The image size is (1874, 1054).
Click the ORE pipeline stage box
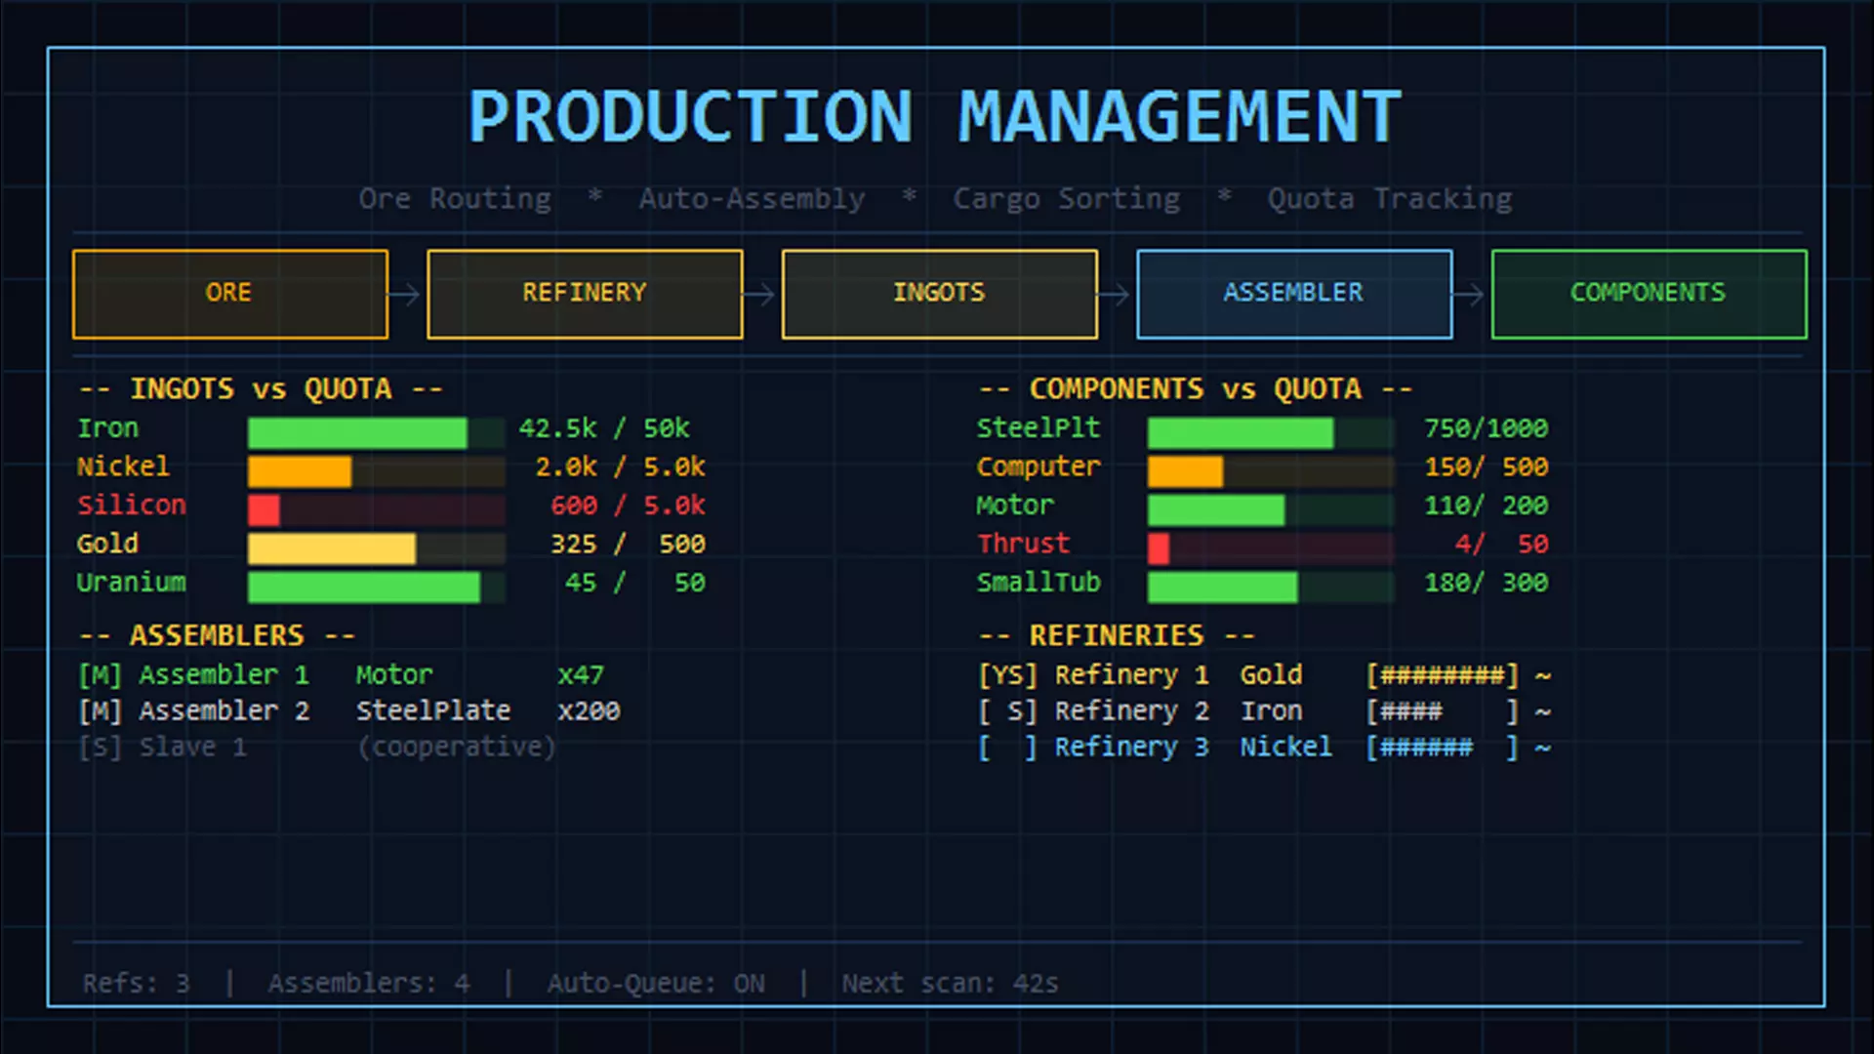(229, 294)
